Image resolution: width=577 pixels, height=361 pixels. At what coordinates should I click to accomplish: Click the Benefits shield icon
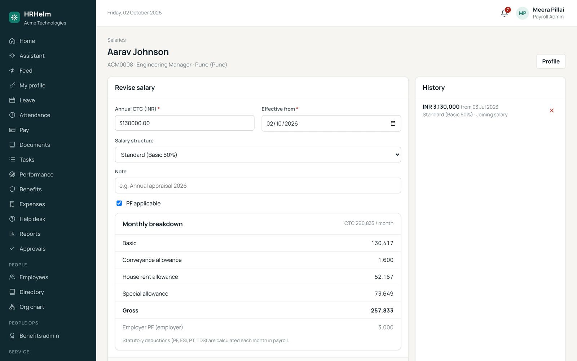click(x=12, y=189)
